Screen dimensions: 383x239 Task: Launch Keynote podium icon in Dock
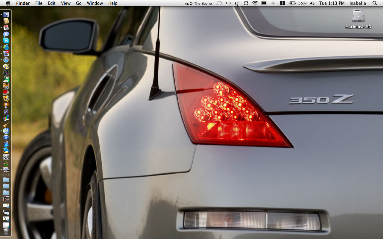click(x=6, y=105)
